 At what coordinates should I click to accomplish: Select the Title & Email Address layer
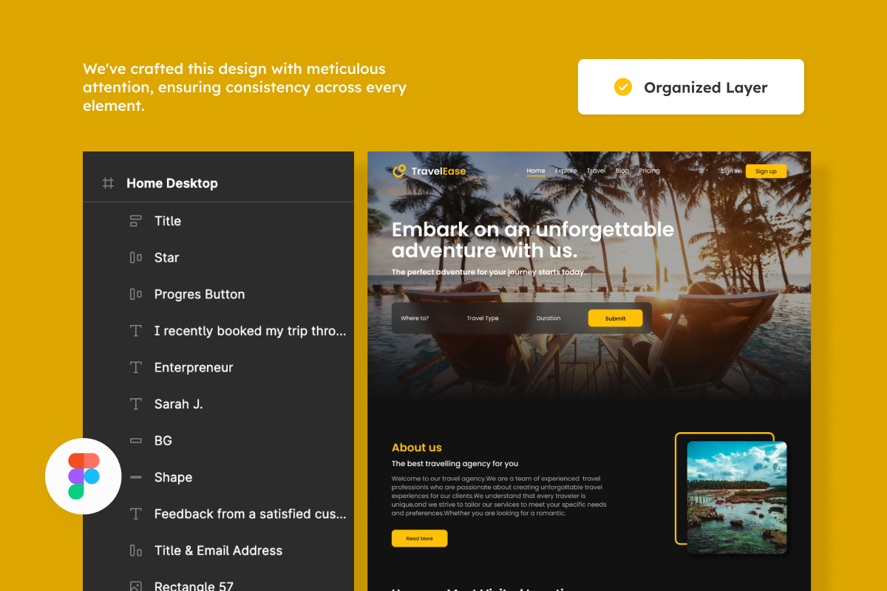click(219, 550)
